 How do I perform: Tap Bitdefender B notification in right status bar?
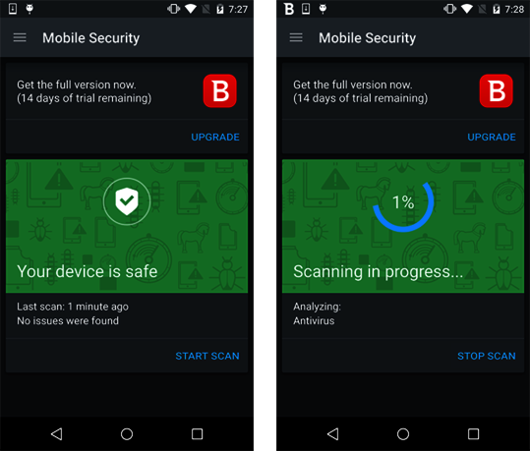click(289, 9)
